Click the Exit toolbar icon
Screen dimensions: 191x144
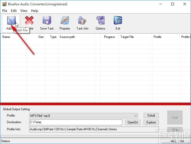(x=118, y=20)
